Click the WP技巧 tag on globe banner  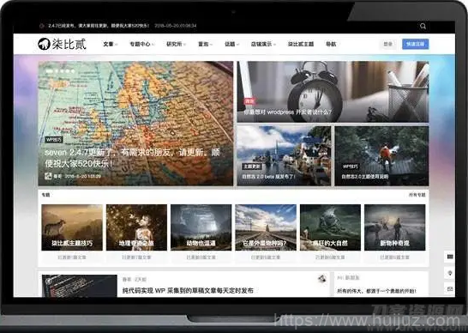[x=54, y=140]
